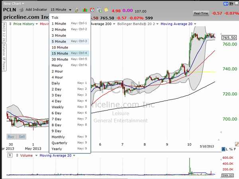
Task: Click the blue S+ icon at top right
Action: [x=226, y=3]
